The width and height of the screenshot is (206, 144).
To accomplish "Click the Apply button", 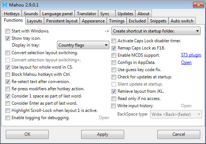I will 102,134.
